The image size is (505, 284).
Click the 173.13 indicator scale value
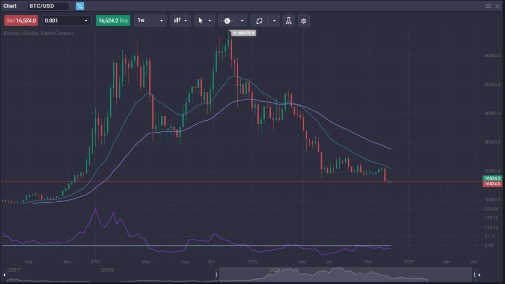coord(491,218)
